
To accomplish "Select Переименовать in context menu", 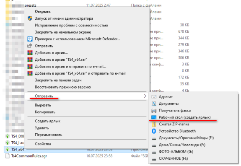I will [49, 135].
